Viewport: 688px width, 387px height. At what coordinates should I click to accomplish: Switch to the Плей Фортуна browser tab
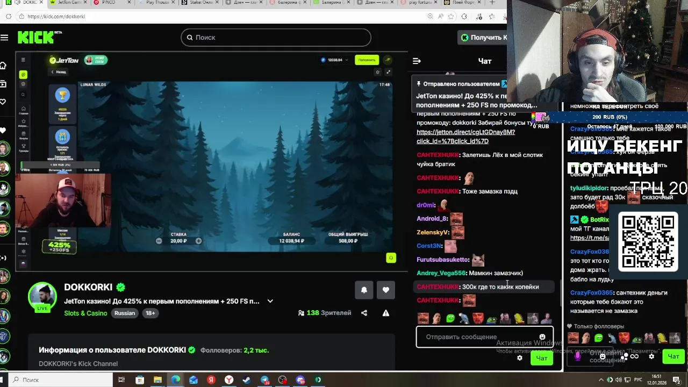click(x=462, y=3)
